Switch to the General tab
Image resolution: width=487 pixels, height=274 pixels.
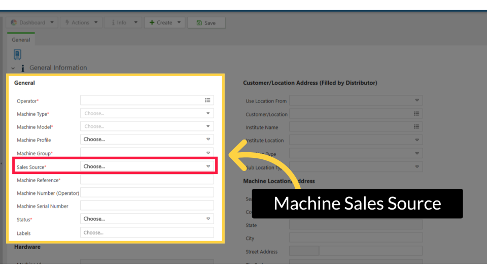[21, 40]
